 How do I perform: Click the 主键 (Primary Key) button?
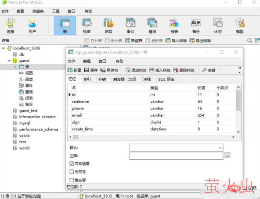[x=209, y=70]
